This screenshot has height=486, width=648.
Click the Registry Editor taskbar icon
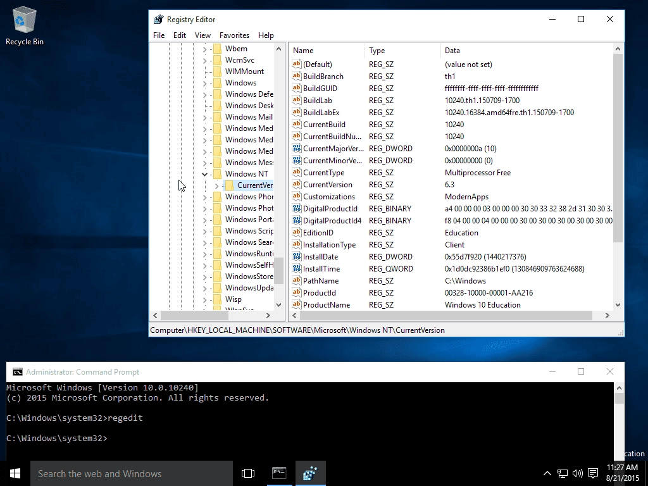pyautogui.click(x=310, y=473)
